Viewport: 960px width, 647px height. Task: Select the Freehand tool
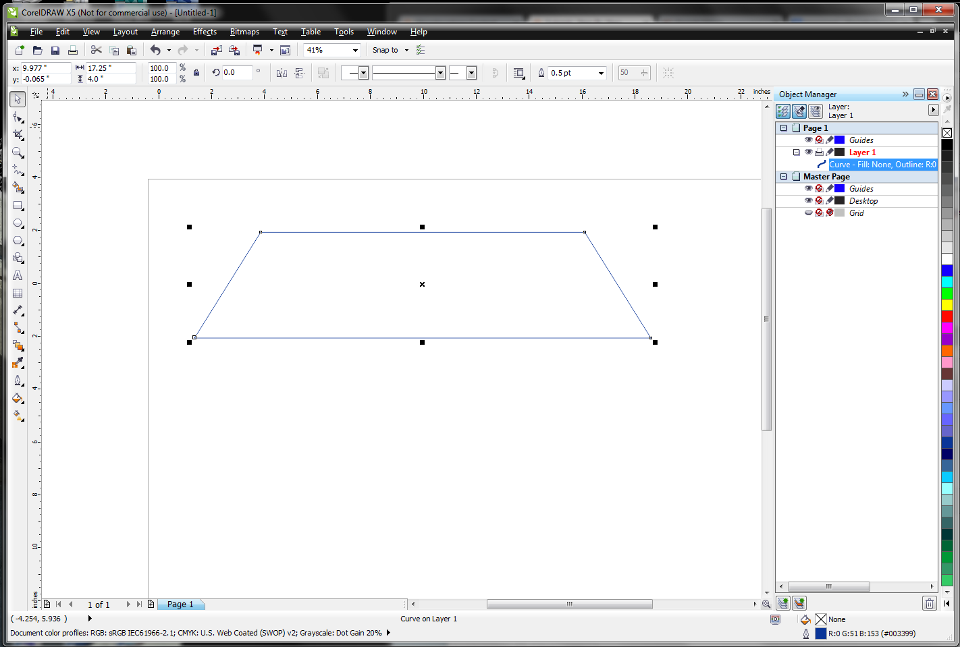pos(18,170)
